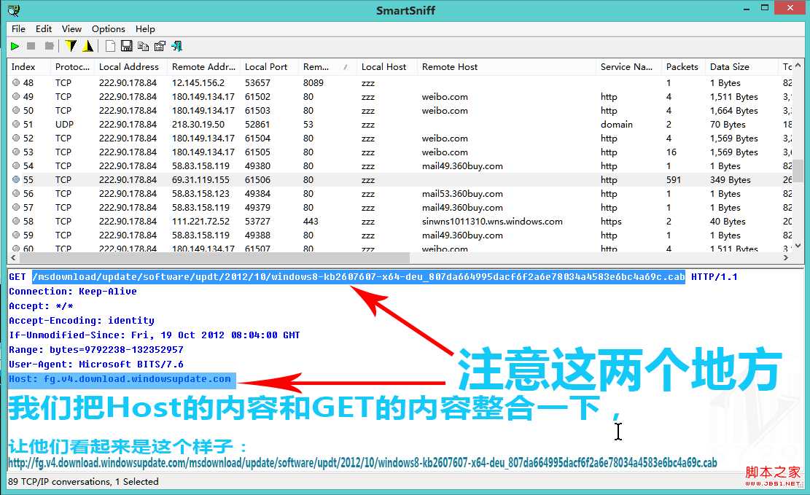
Task: Click remote address 69.31.119.155
Action: click(200, 180)
